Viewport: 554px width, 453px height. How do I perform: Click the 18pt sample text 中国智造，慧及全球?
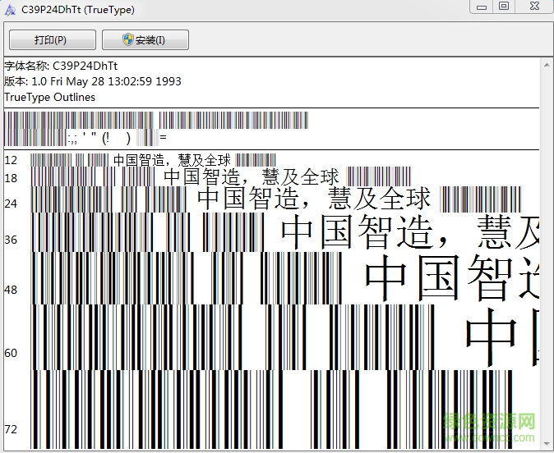click(x=252, y=176)
